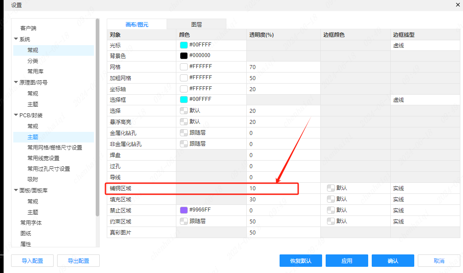
Task: Open the 边框线型 dropdown for 光标
Action: pyautogui.click(x=426, y=45)
